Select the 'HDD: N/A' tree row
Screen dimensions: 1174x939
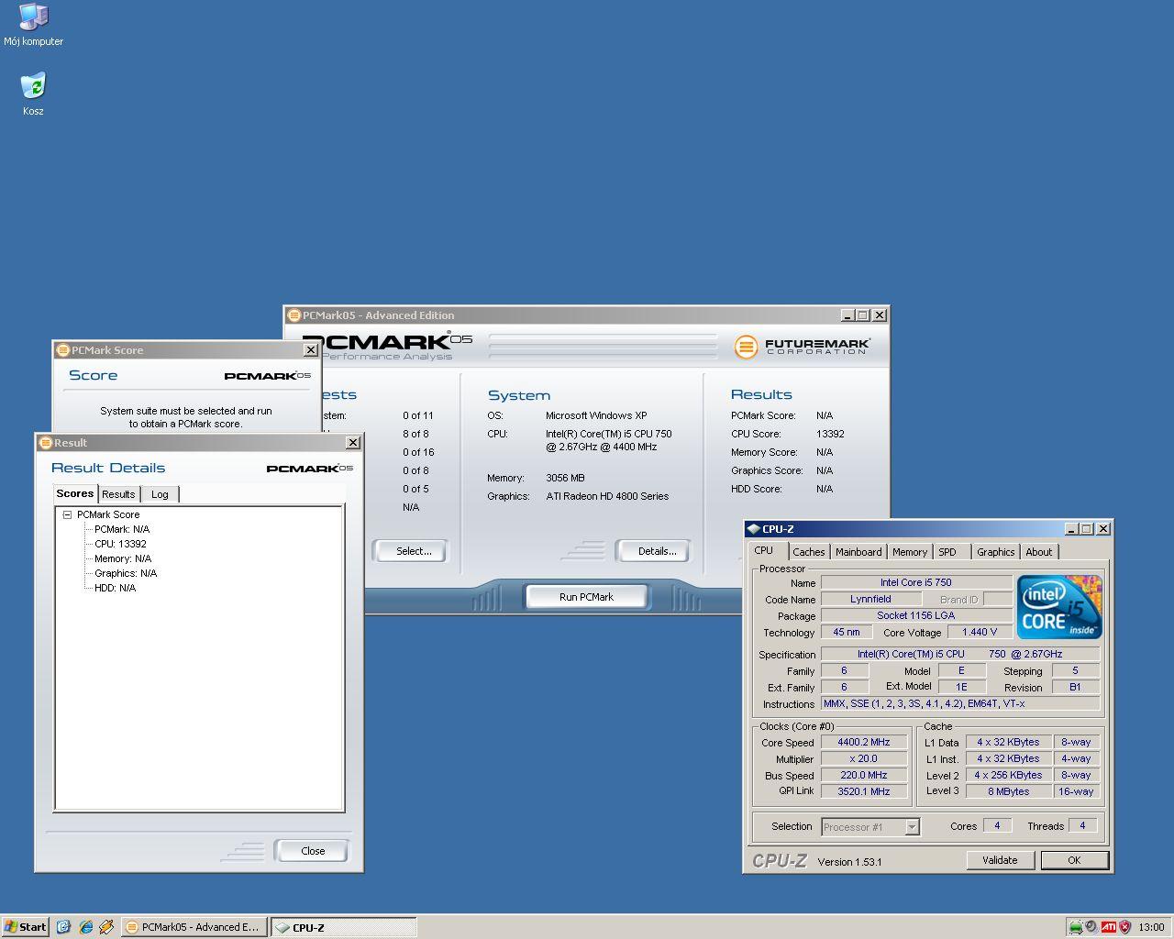[x=115, y=588]
